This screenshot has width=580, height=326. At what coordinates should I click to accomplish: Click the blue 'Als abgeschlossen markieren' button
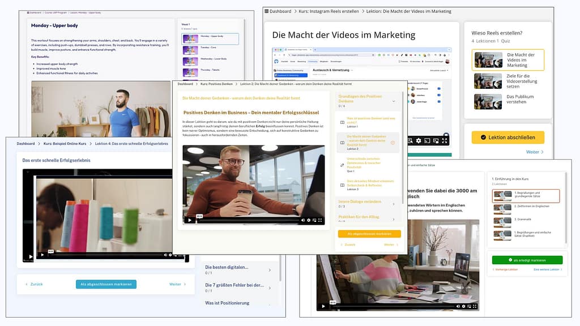tap(106, 284)
